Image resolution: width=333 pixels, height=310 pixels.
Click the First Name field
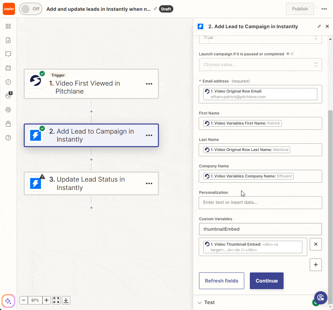pos(260,124)
